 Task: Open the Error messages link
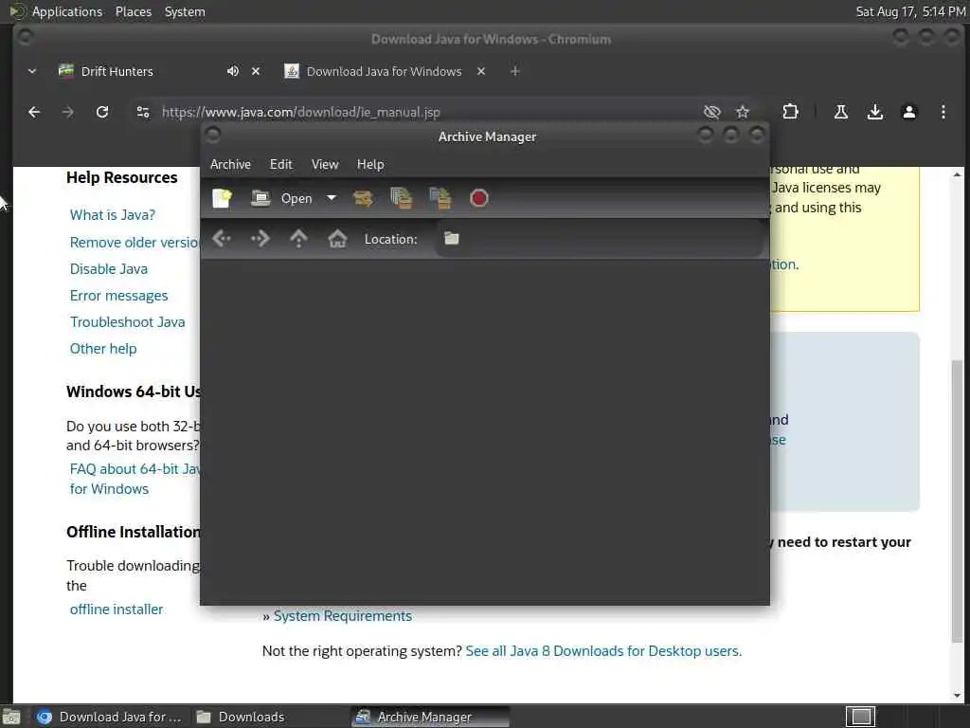tap(118, 296)
